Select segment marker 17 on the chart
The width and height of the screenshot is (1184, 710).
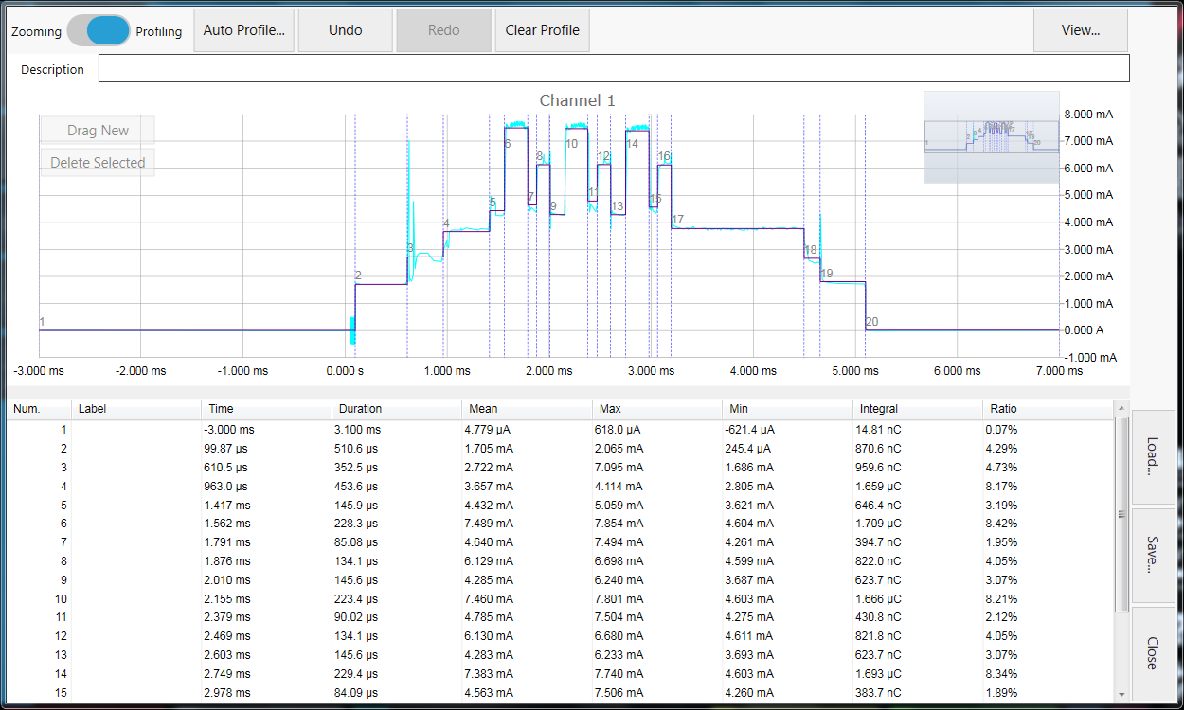point(677,220)
